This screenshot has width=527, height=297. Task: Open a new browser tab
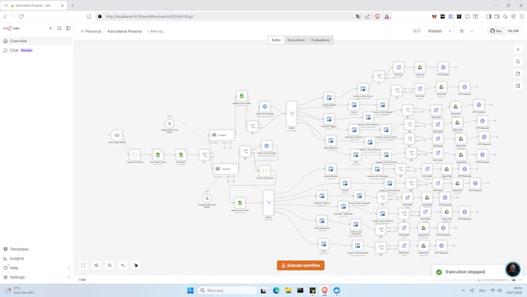coord(72,5)
